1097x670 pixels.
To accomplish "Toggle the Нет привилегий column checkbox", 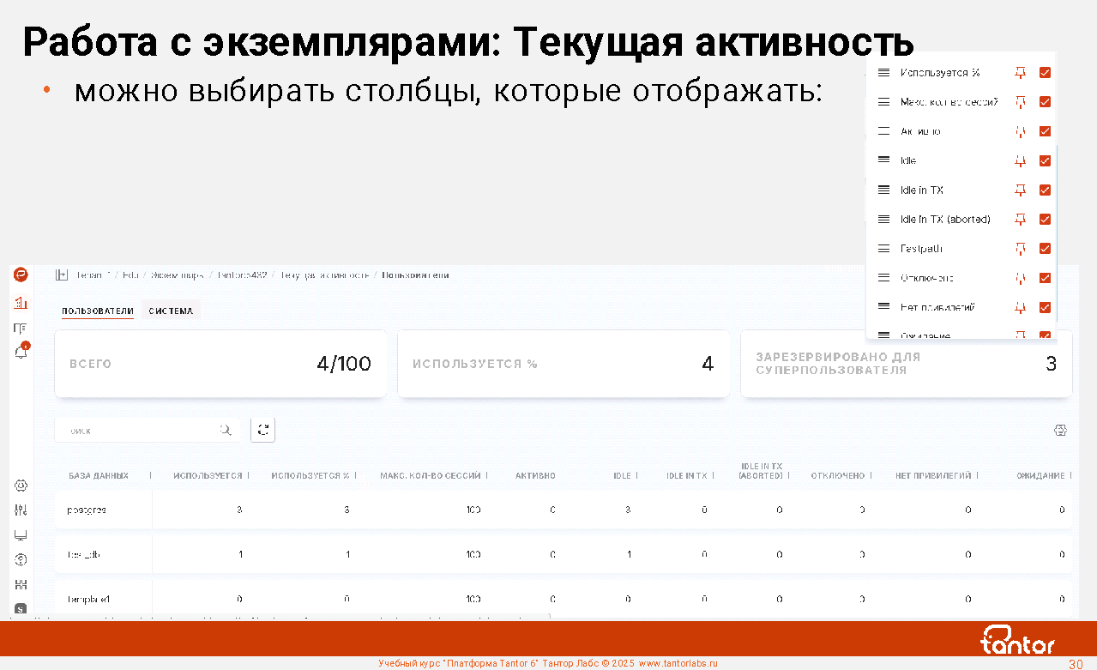I will coord(1045,307).
